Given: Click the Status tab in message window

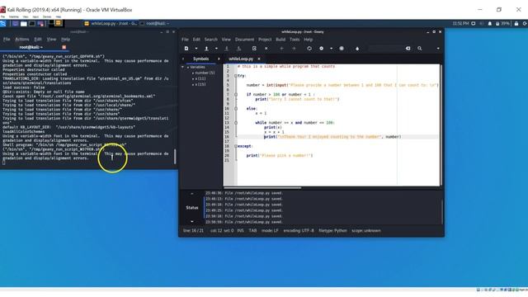Looking at the screenshot, I should pyautogui.click(x=192, y=207).
